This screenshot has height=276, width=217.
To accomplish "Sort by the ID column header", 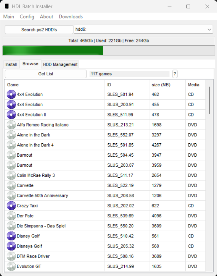I will click(x=127, y=85).
